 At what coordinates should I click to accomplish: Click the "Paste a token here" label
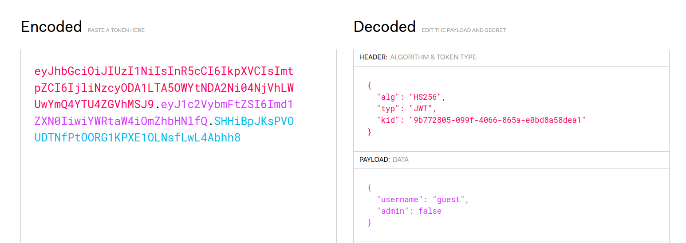pyautogui.click(x=116, y=31)
